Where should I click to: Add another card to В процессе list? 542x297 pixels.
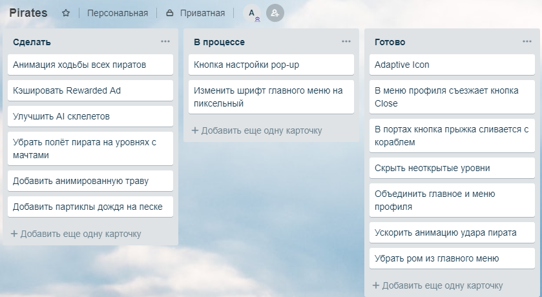[x=257, y=130]
